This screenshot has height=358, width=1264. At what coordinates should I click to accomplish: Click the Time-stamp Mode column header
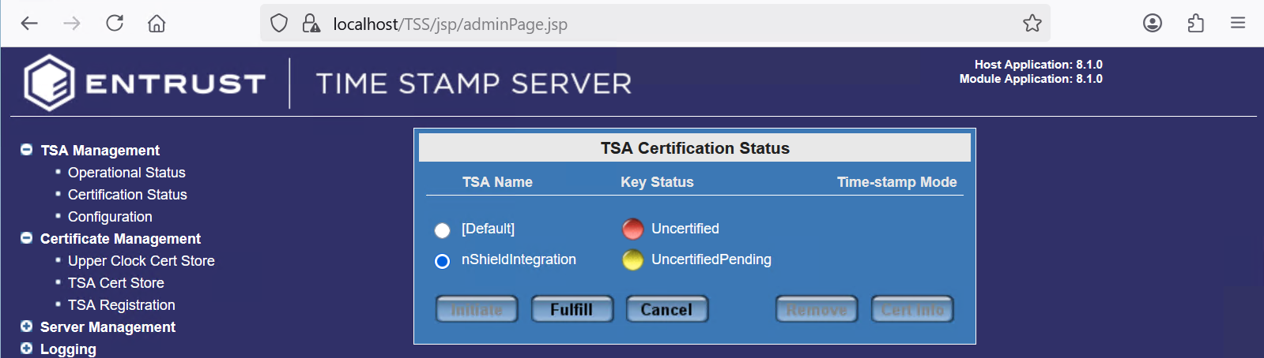coord(897,182)
